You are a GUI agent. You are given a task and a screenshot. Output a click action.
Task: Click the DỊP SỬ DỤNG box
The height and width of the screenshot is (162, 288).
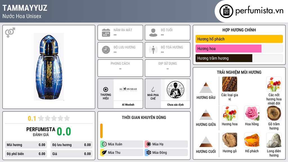click(x=168, y=68)
